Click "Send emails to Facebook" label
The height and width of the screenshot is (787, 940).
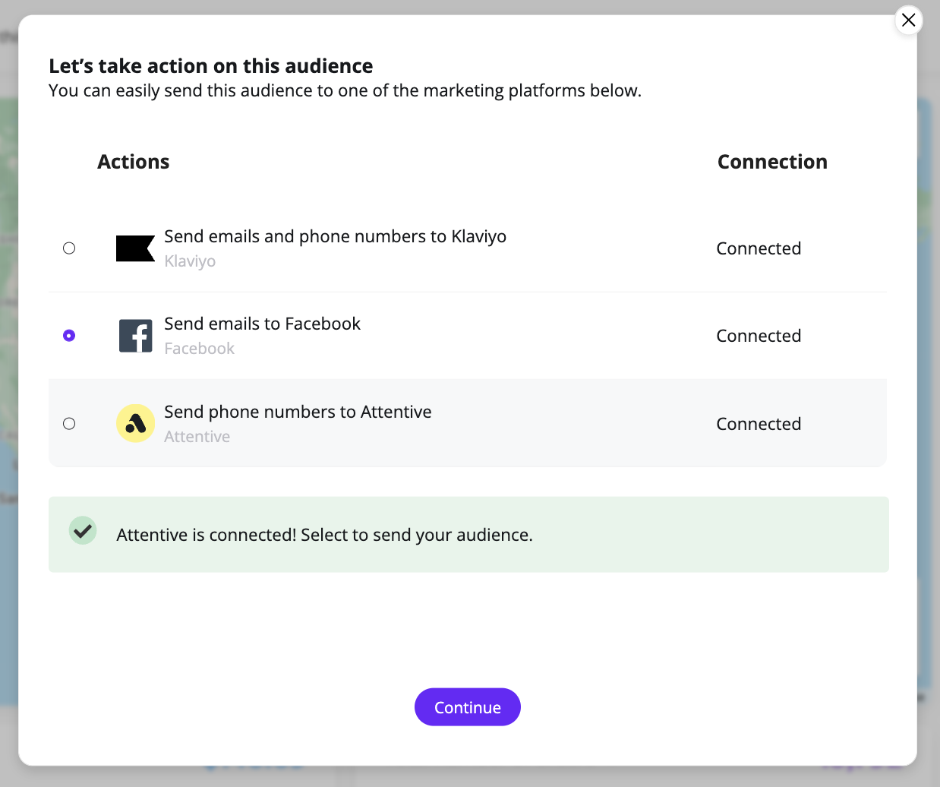[x=262, y=324]
